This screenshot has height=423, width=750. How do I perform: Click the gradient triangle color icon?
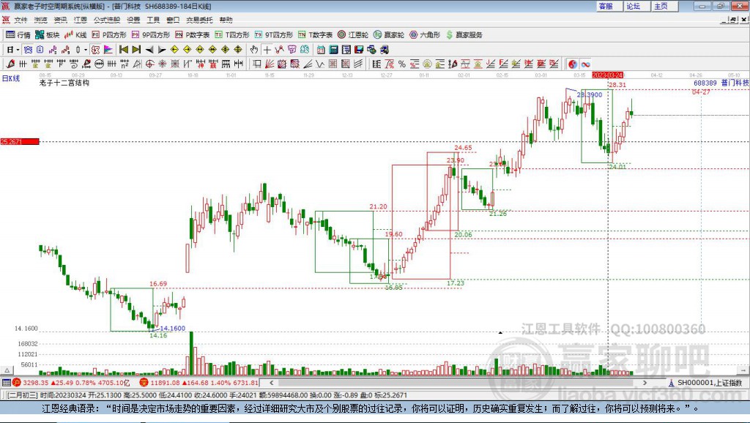(108, 50)
